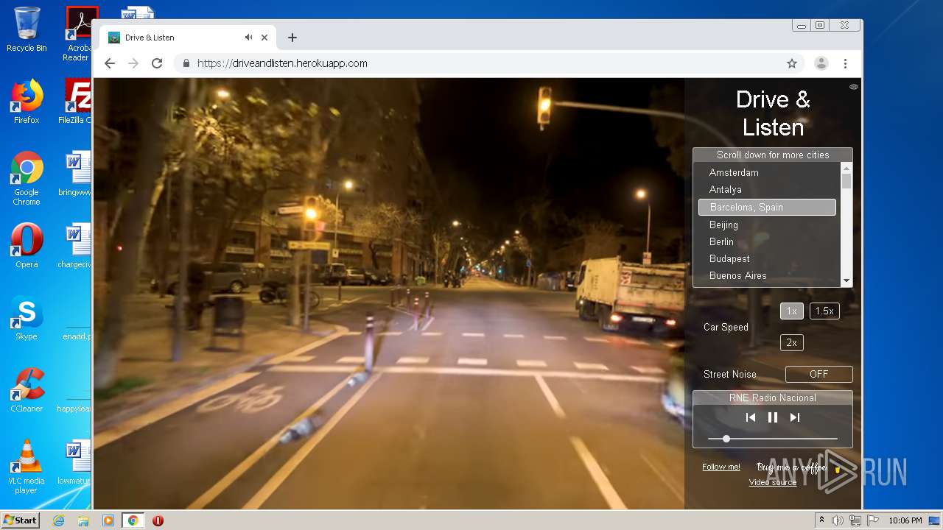This screenshot has height=530, width=943.
Task: Open Action Center flag tray icon
Action: 873,520
